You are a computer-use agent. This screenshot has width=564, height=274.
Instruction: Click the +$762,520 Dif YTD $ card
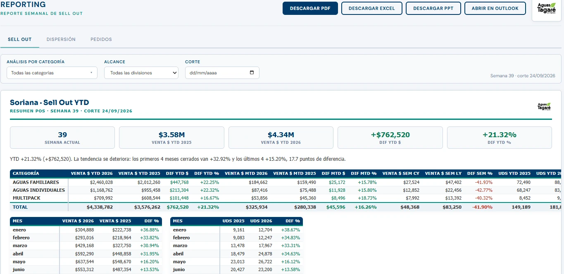[390, 138]
